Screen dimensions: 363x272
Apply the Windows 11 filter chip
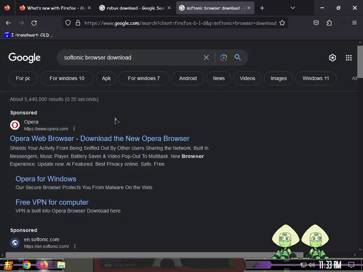(x=316, y=78)
